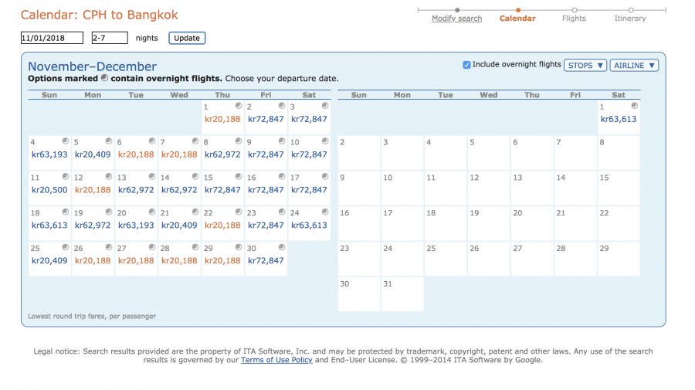Click overnight icon on November 12
The image size is (695, 390).
point(109,177)
